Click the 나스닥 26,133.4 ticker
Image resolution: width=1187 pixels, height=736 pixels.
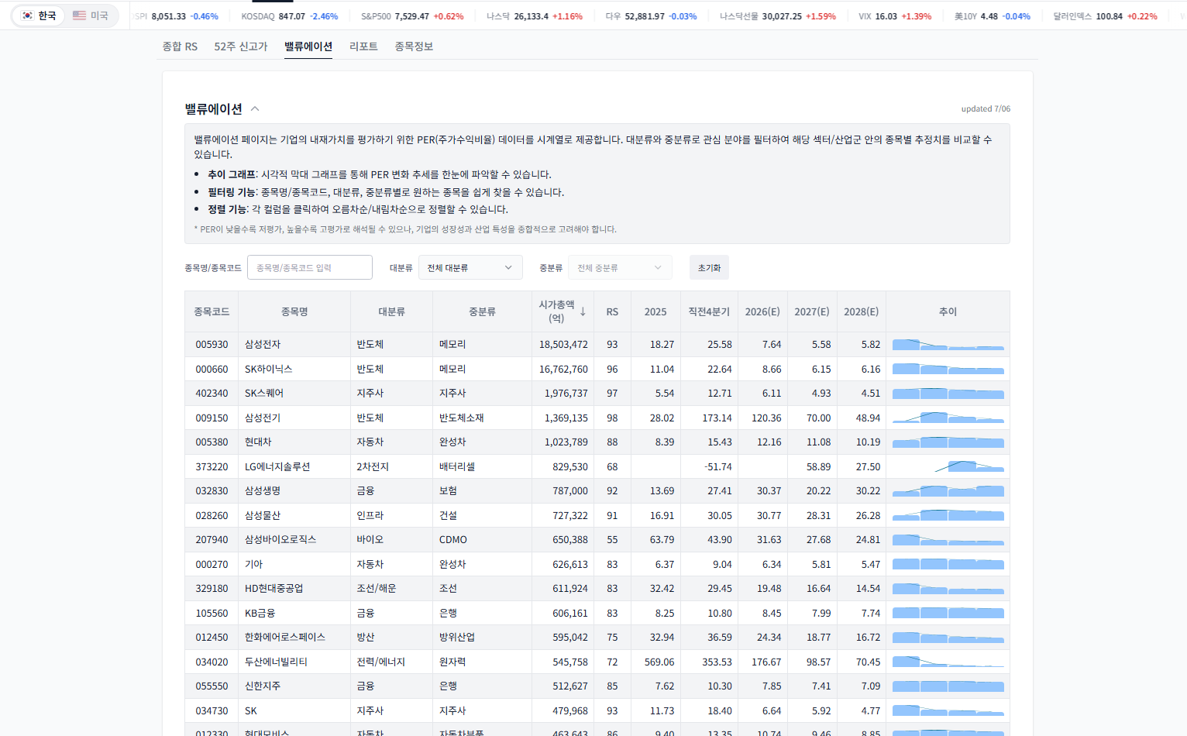pyautogui.click(x=535, y=16)
